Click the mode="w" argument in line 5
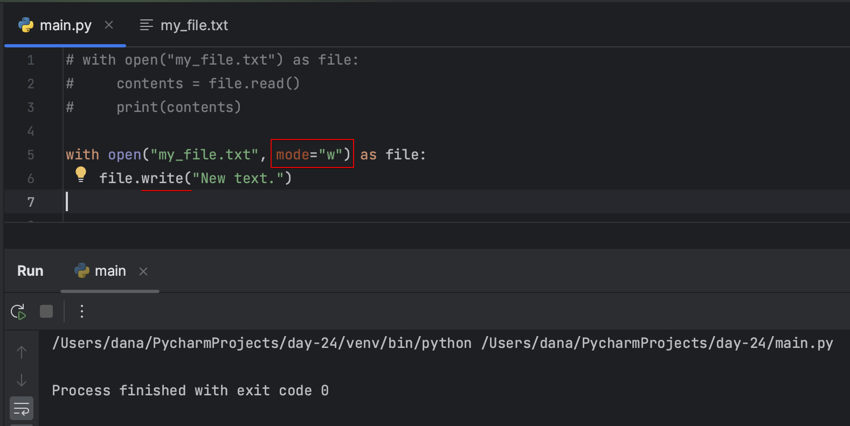The height and width of the screenshot is (426, 850). point(309,155)
